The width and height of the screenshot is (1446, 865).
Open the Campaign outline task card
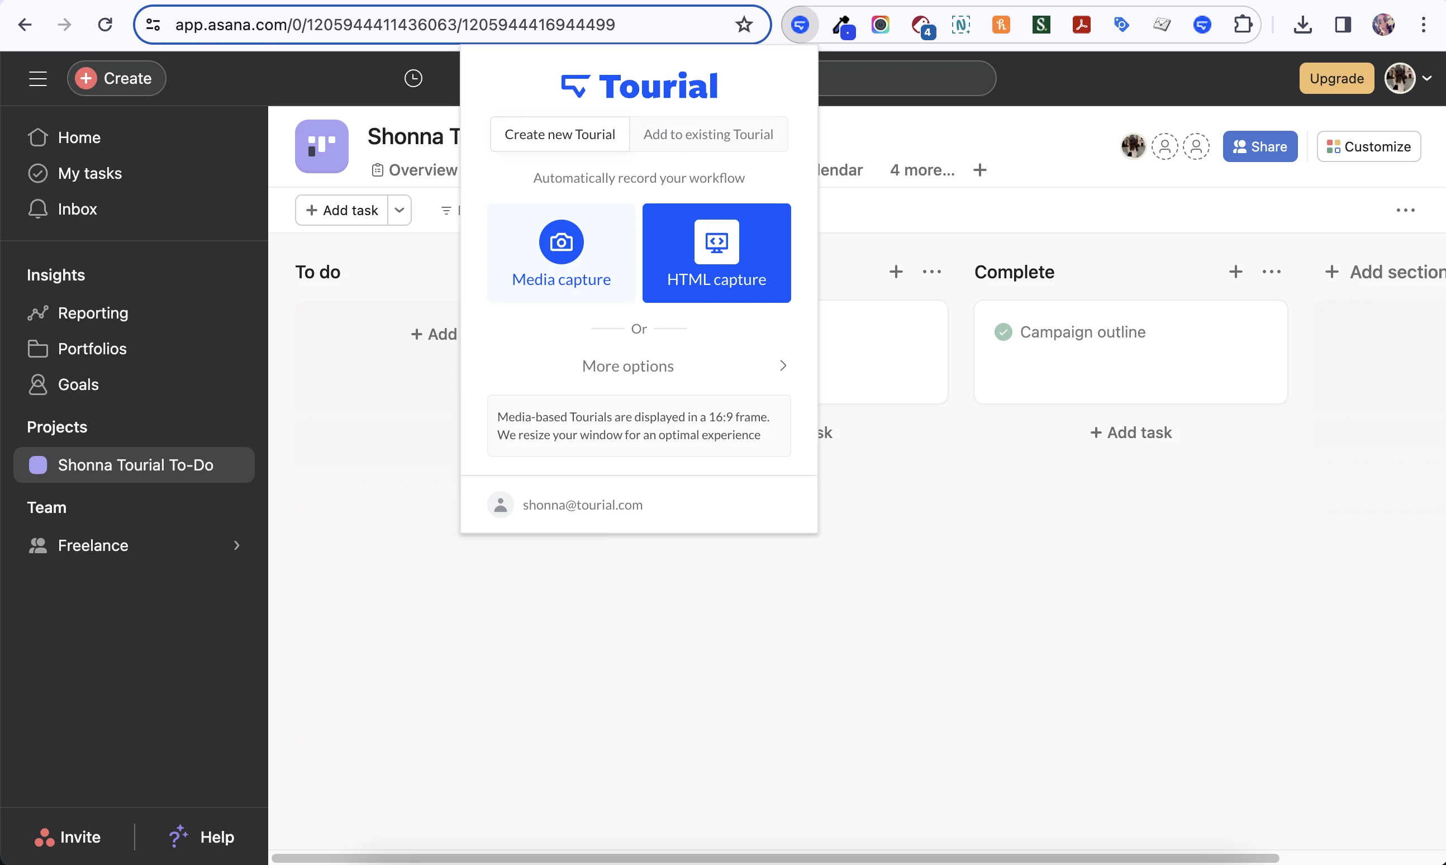click(x=1130, y=352)
